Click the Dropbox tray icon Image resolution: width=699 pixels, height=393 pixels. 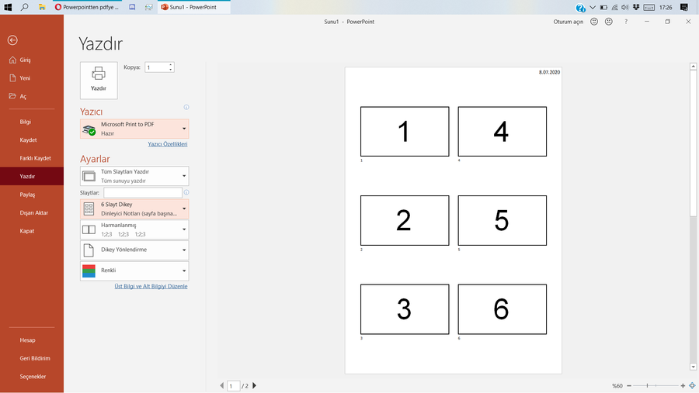point(636,7)
